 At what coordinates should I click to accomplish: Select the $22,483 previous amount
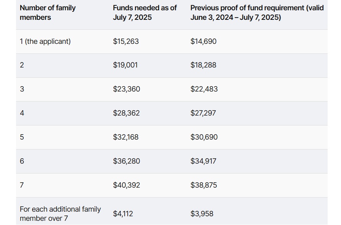(204, 89)
